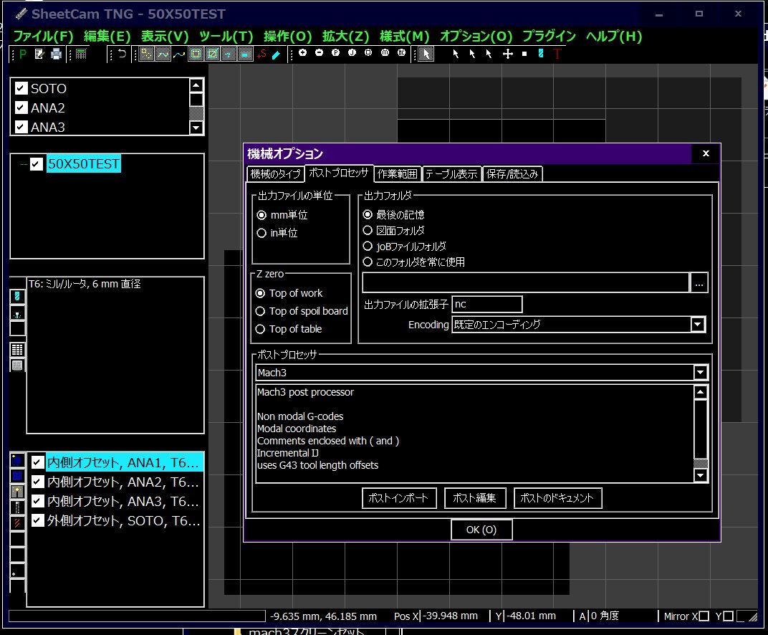Close the 機械オプション dialog
This screenshot has width=768, height=635.
[706, 153]
